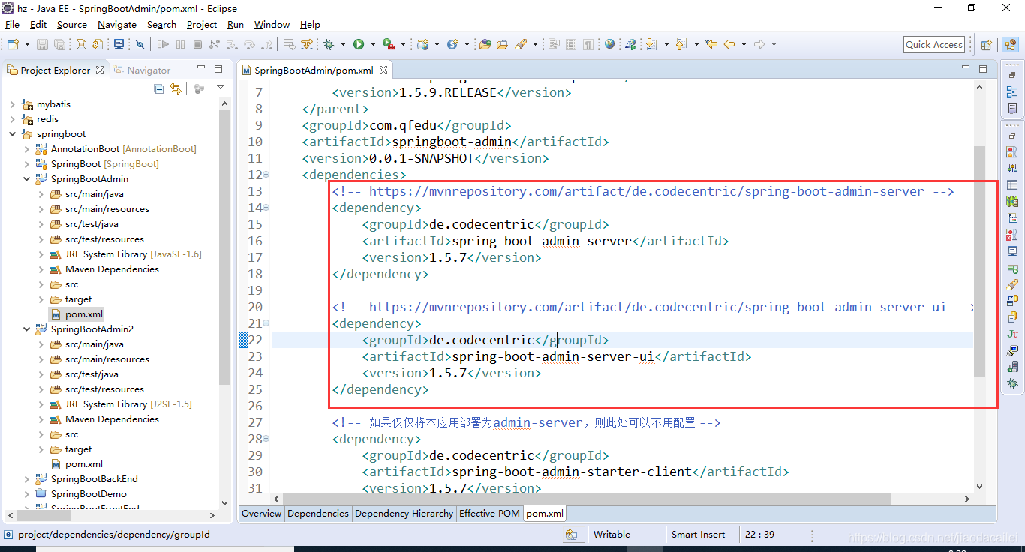Image resolution: width=1025 pixels, height=552 pixels.
Task: Click Project Explorer vertical scrollbar thumb
Action: [224, 247]
